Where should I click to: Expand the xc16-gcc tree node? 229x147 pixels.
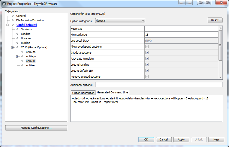coord(17,56)
